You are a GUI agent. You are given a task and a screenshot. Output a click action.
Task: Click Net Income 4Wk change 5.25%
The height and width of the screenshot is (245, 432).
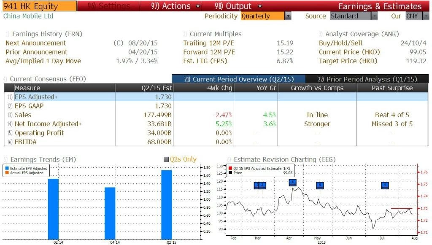click(224, 124)
